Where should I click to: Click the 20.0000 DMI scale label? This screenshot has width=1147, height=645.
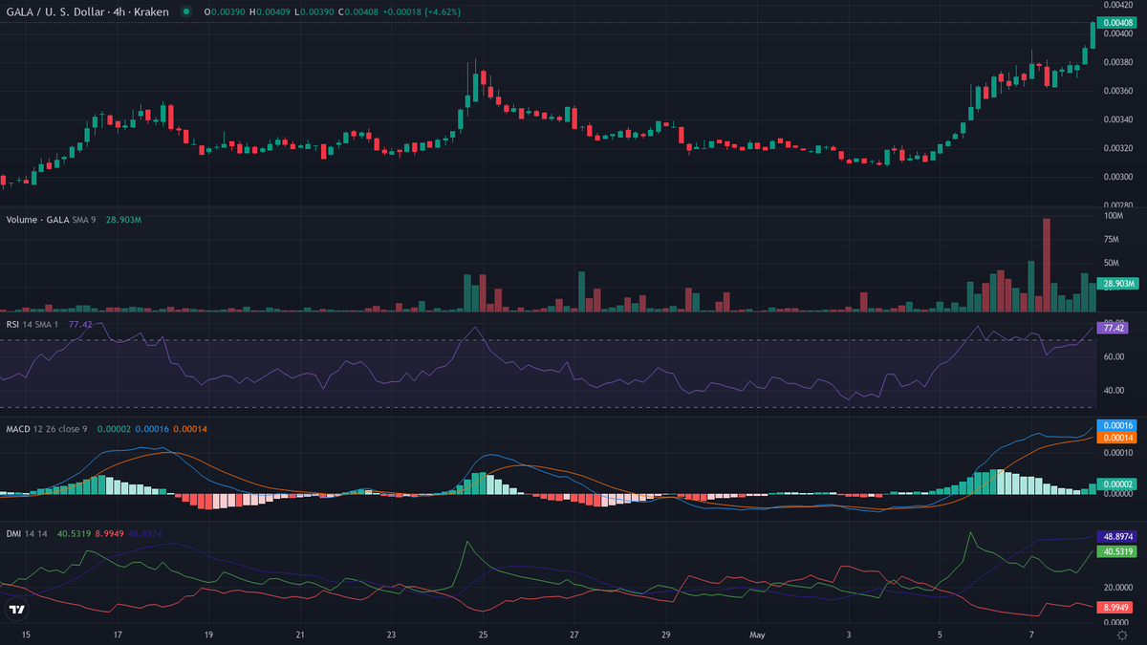[1118, 587]
